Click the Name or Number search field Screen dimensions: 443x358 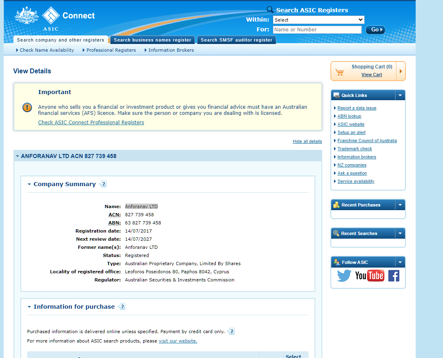(x=317, y=30)
